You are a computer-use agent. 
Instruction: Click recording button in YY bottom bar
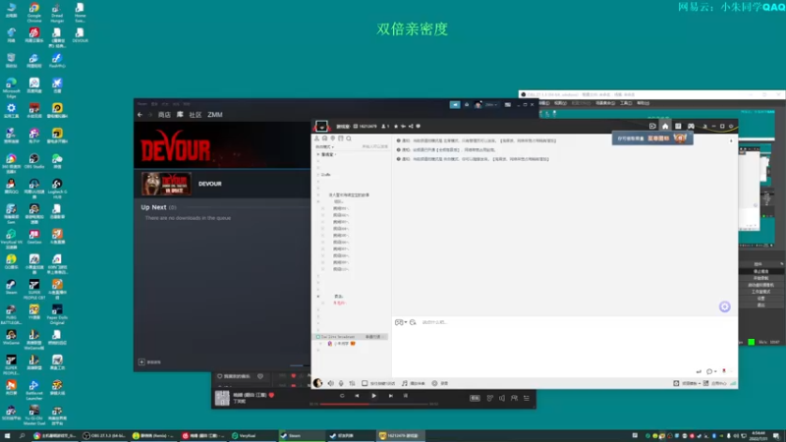439,383
